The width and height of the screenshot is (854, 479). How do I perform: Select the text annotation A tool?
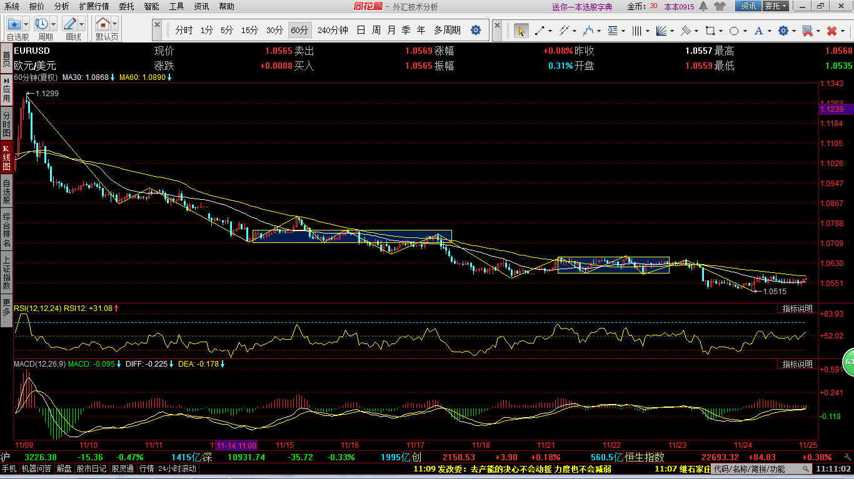click(758, 31)
